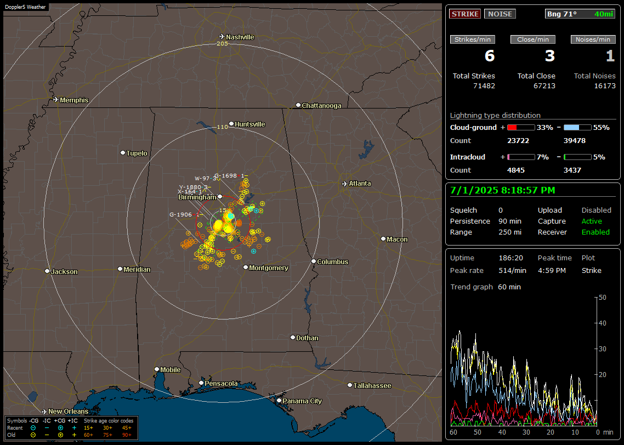Image resolution: width=624 pixels, height=445 pixels.
Task: Click the Bng 71° 40mi bearing readout
Action: point(580,14)
